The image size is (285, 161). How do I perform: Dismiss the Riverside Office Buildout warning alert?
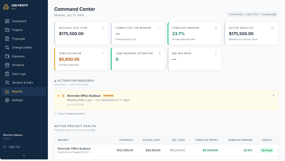[x=274, y=95]
